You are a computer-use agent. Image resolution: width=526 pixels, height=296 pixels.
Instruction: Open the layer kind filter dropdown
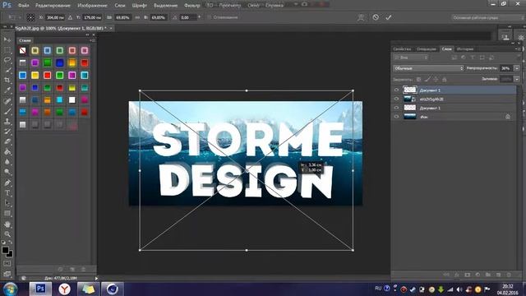tap(411, 58)
